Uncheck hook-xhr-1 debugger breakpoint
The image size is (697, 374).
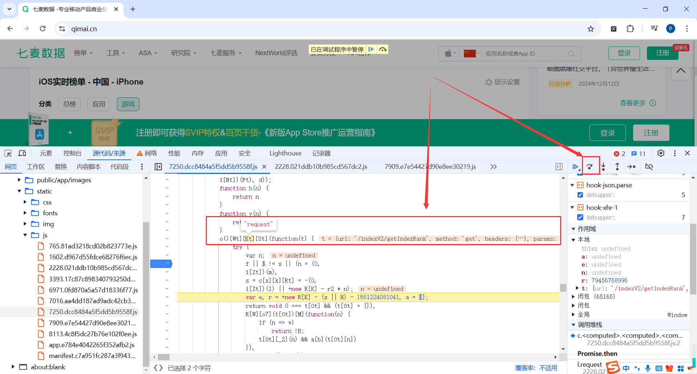pos(580,218)
